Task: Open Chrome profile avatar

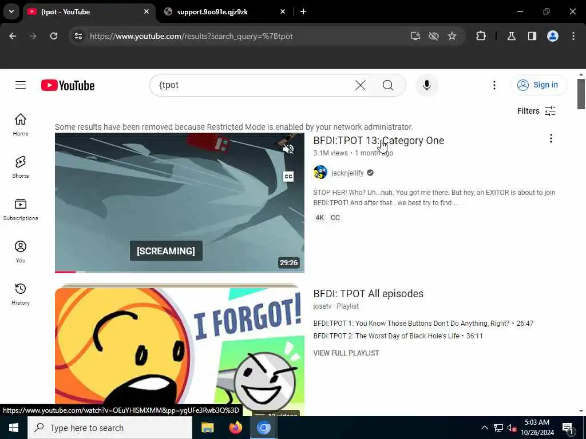Action: pos(553,36)
